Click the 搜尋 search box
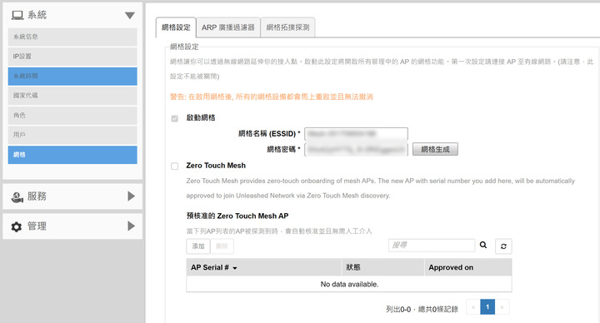The image size is (600, 323). 432,246
